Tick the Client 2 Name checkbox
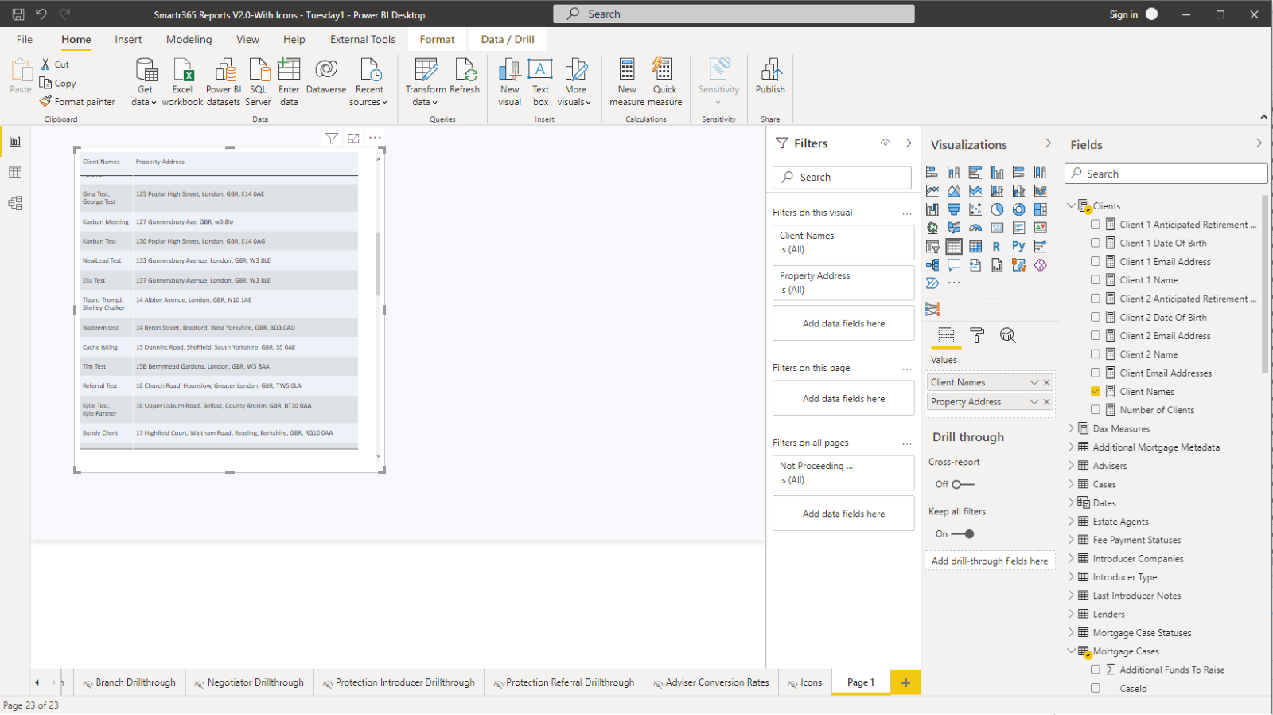The width and height of the screenshot is (1273, 715). [1096, 354]
